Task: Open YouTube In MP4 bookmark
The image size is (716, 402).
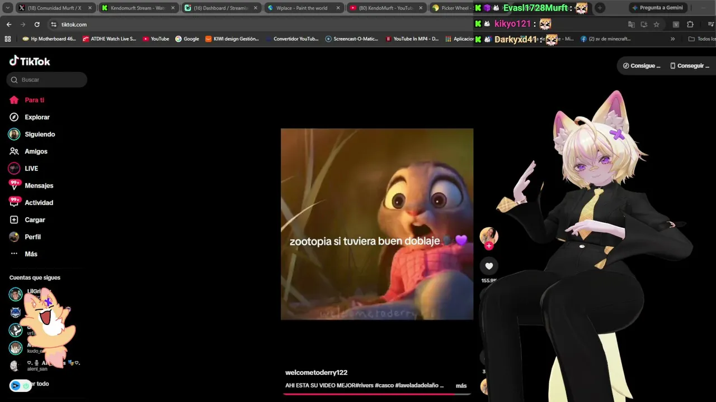Action: [x=411, y=39]
